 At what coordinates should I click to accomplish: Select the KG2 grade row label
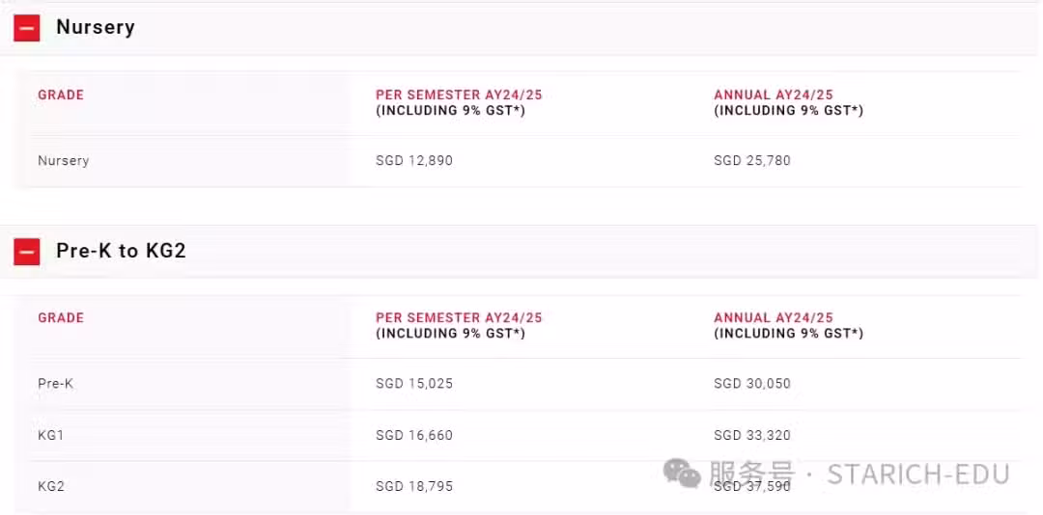(51, 486)
